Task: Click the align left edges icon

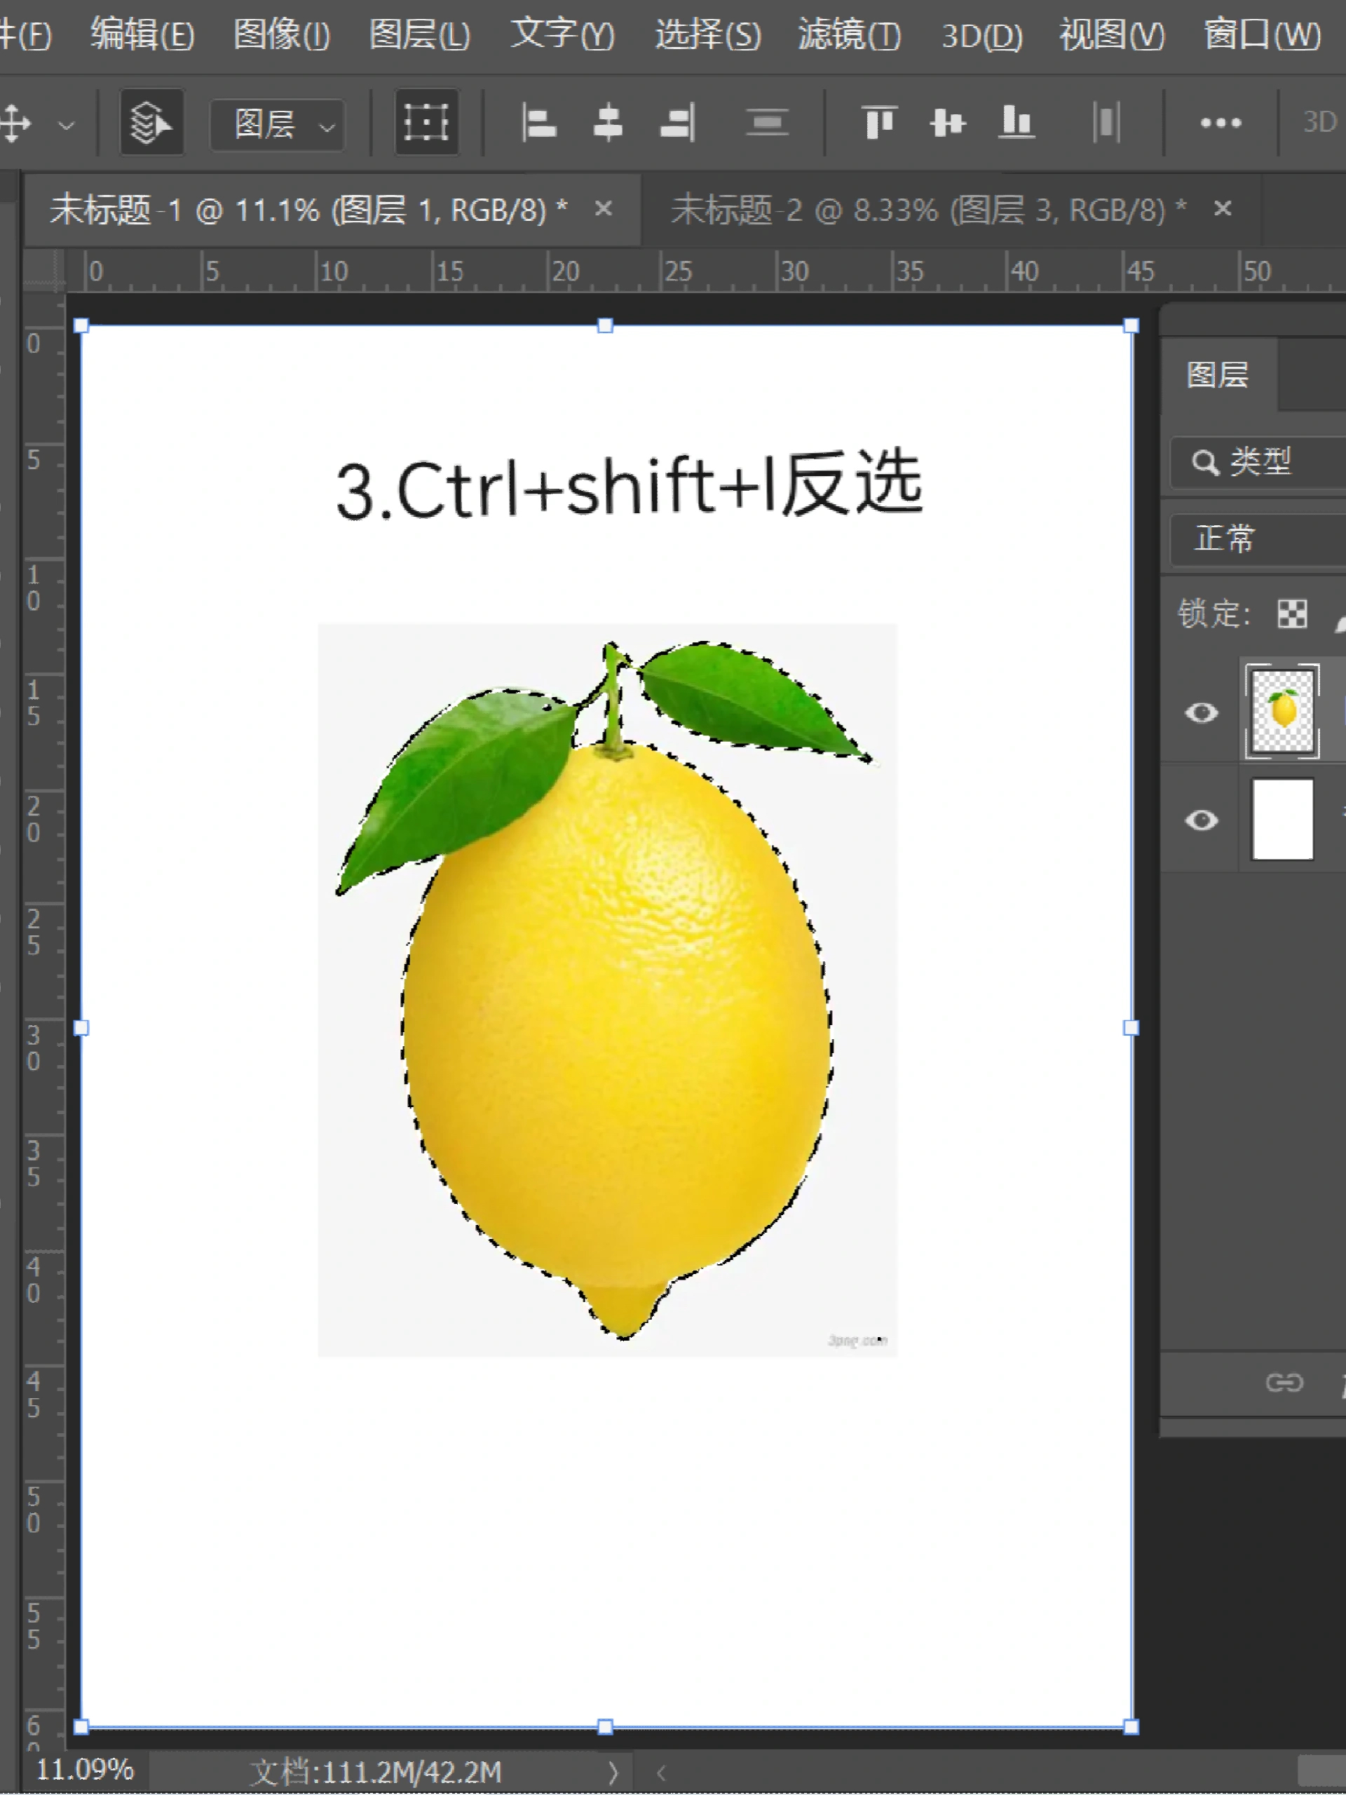Action: point(538,122)
